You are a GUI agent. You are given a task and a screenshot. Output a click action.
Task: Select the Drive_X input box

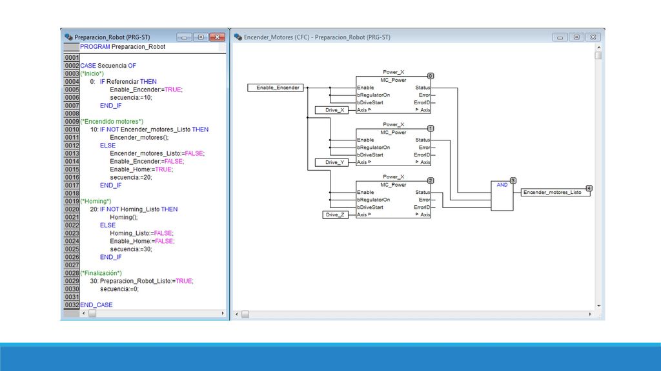click(332, 110)
